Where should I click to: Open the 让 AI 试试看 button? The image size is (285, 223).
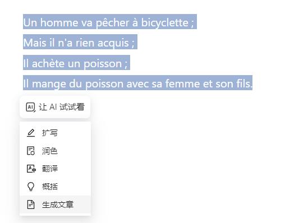tap(55, 107)
